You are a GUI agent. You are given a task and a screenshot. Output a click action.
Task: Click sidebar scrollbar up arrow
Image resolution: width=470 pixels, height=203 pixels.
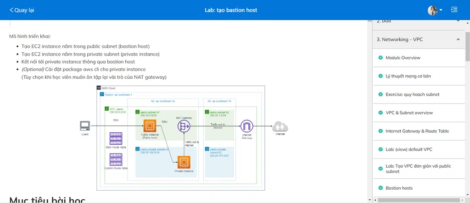[467, 22]
